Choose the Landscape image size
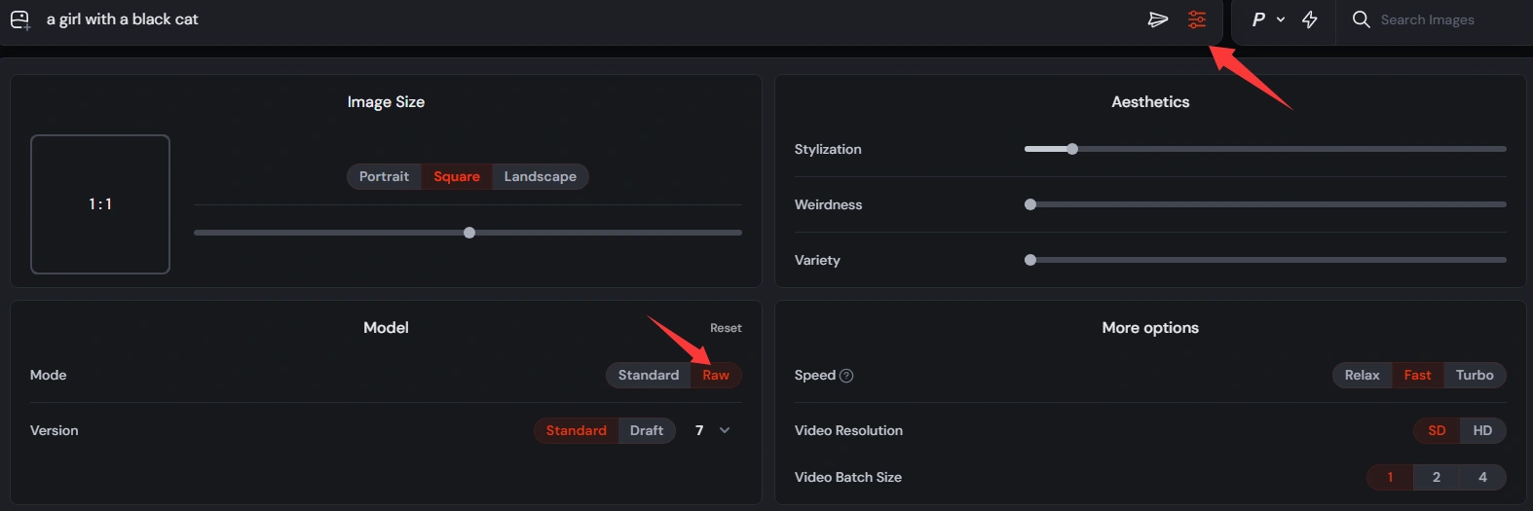The image size is (1533, 511). 540,176
